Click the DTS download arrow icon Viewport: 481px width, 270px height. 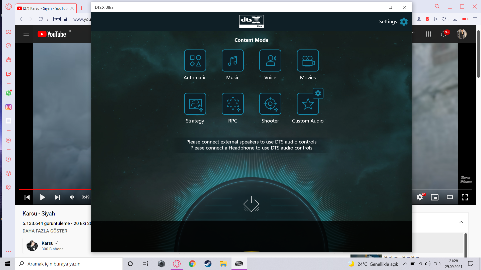tap(251, 204)
